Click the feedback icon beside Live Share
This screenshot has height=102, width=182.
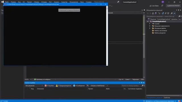point(162,6)
